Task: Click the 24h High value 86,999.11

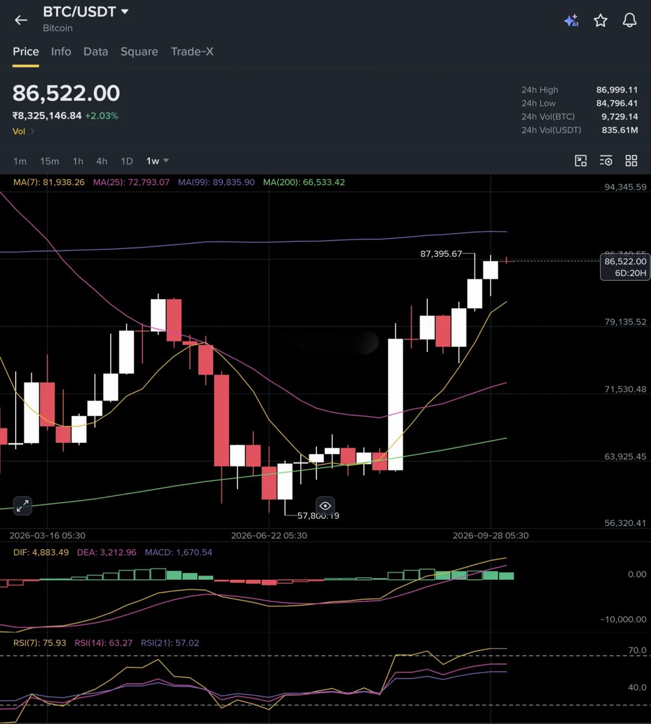Action: tap(617, 90)
